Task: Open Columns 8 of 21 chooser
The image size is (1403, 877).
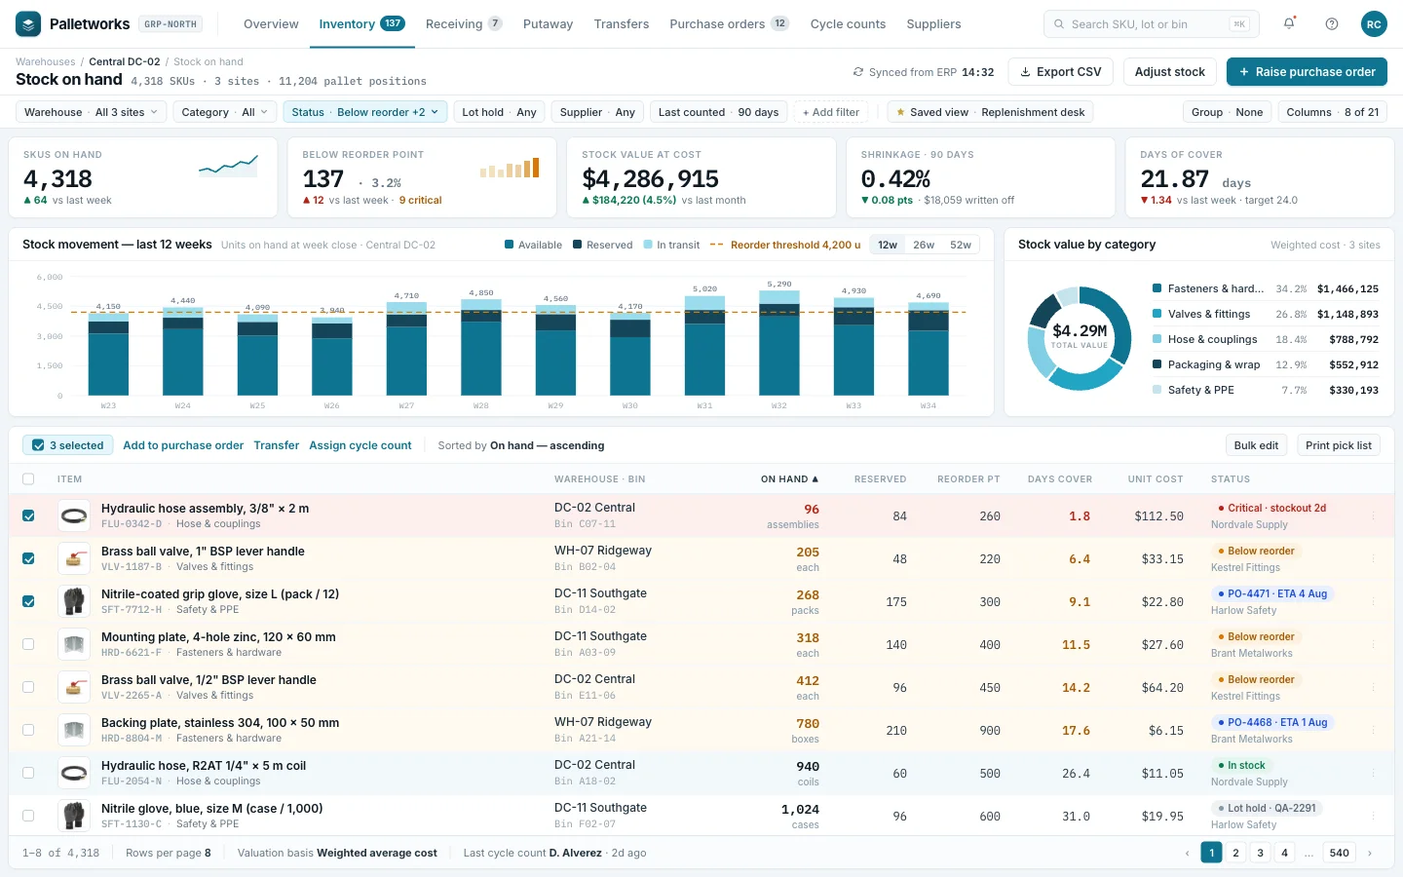Action: 1332,112
